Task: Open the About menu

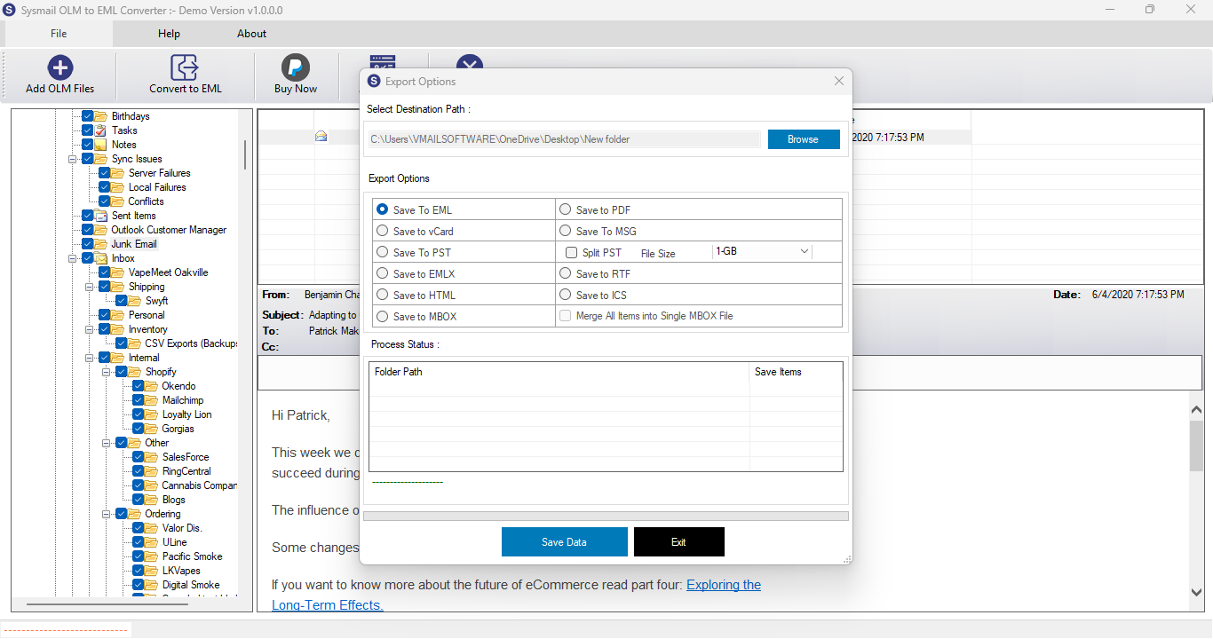Action: click(x=251, y=34)
